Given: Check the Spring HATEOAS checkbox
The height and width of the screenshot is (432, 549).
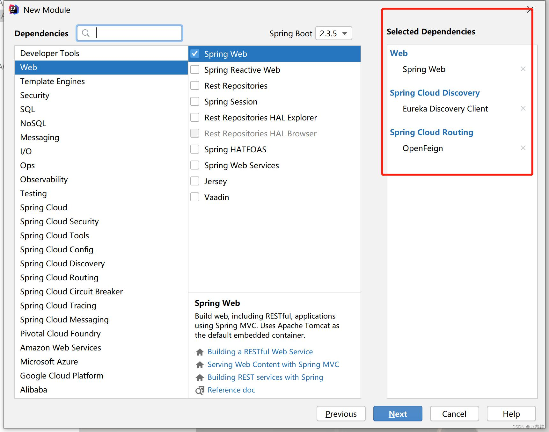Looking at the screenshot, I should 195,149.
